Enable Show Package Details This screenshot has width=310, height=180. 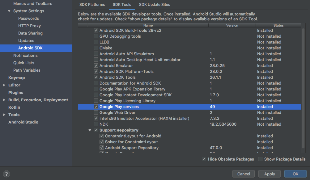coord(260,159)
